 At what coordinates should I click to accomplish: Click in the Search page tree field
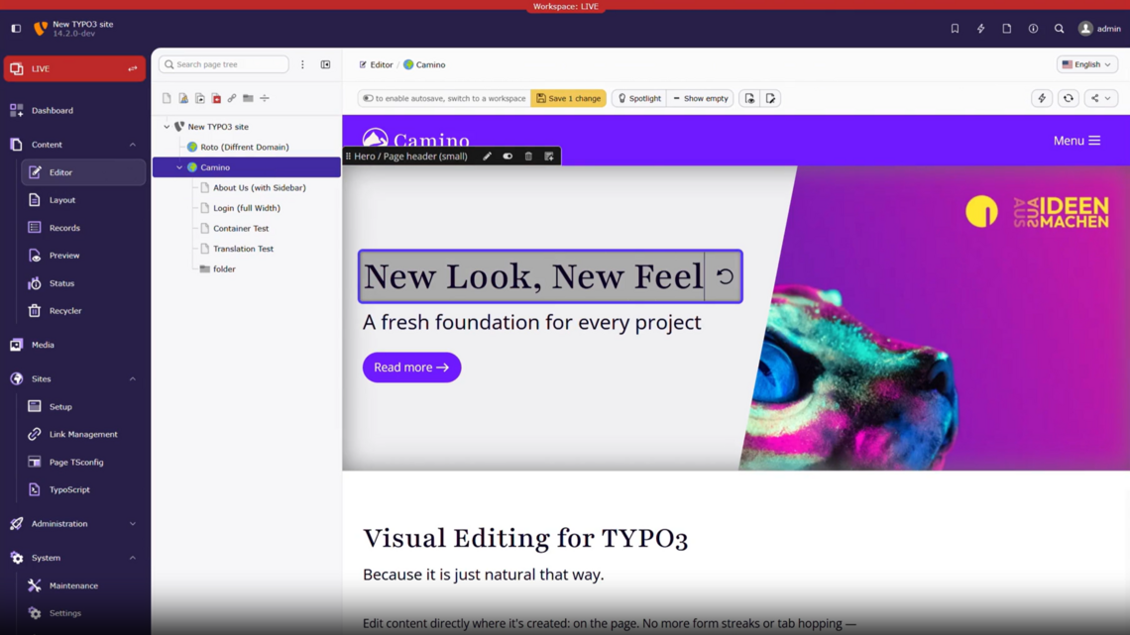coord(223,64)
